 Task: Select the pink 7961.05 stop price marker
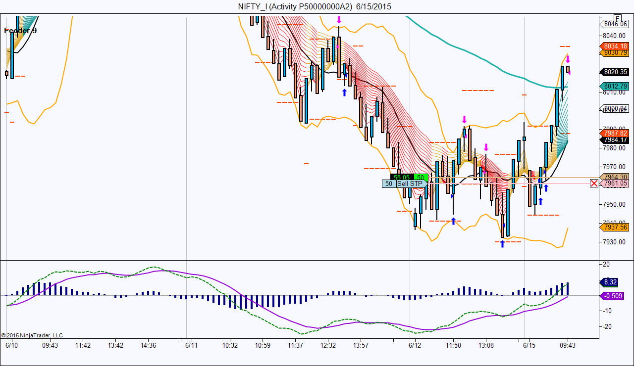point(614,183)
